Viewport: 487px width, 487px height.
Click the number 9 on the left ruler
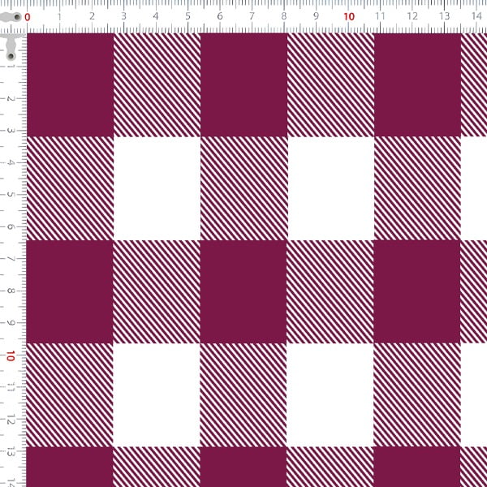click(11, 323)
